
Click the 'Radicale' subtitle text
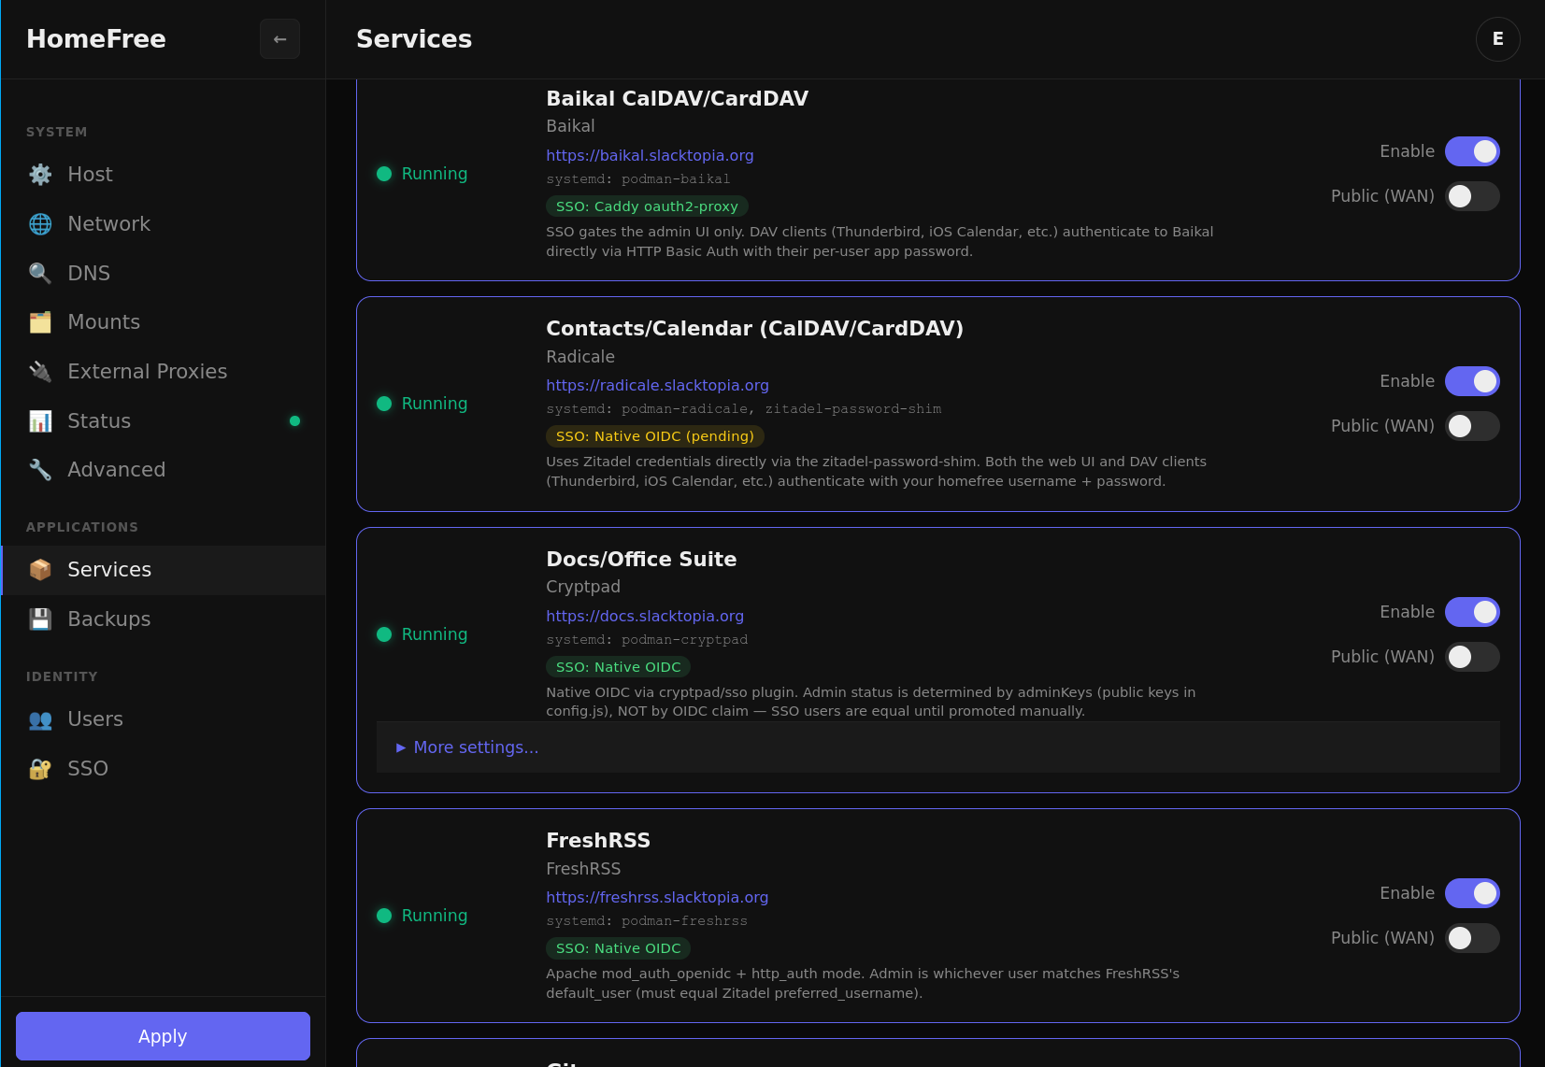pyautogui.click(x=580, y=357)
